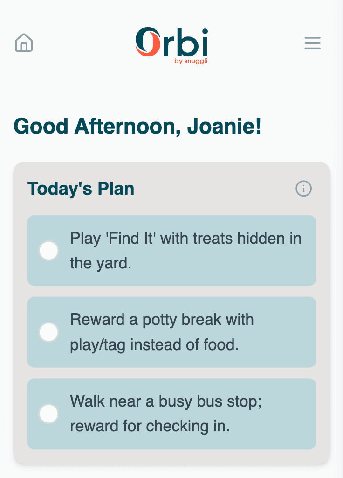343x478 pixels.
Task: Open the bus stop walk task text
Action: (x=165, y=401)
